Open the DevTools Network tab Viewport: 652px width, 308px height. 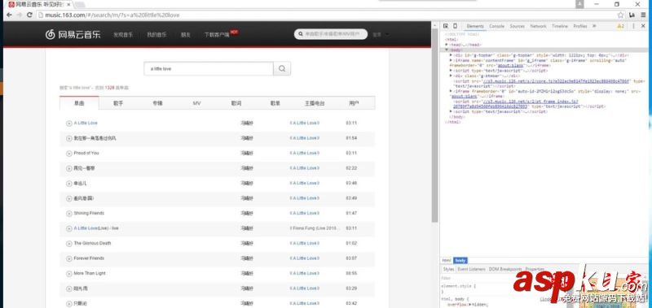(x=538, y=26)
